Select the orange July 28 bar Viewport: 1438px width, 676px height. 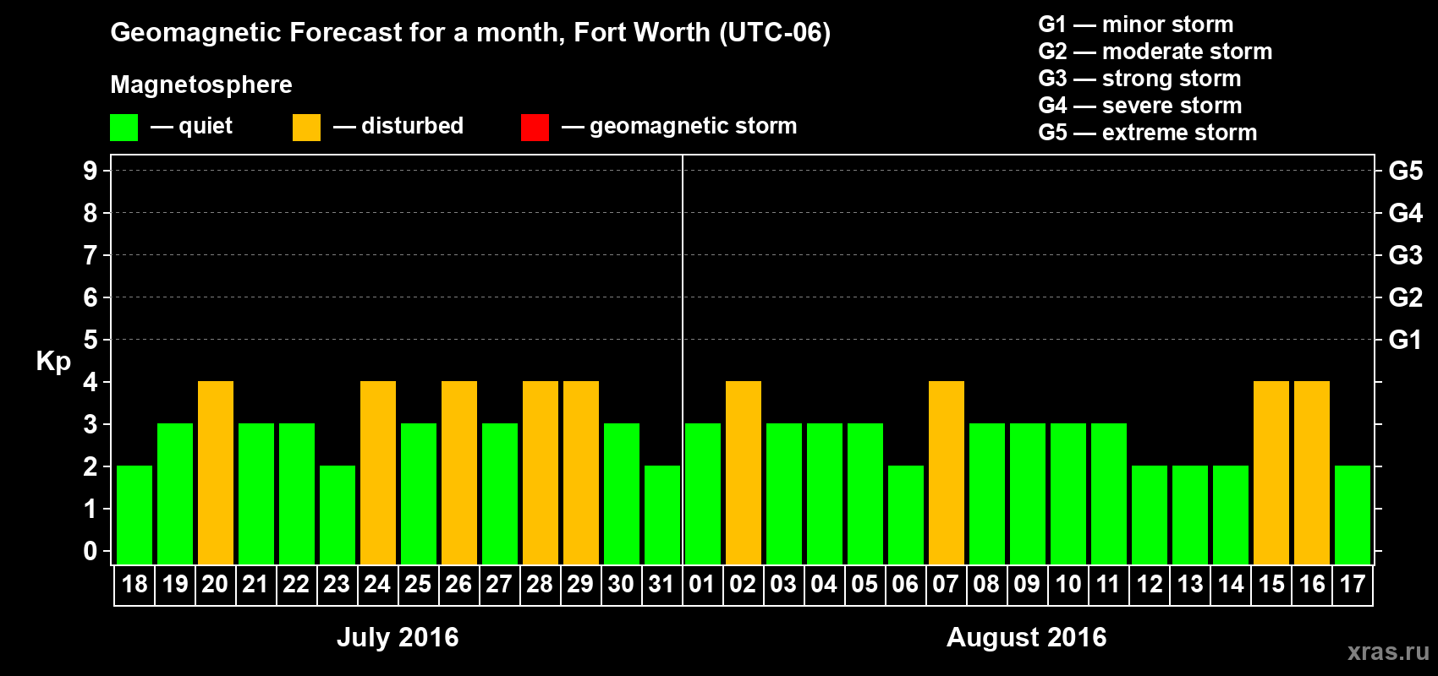541,472
